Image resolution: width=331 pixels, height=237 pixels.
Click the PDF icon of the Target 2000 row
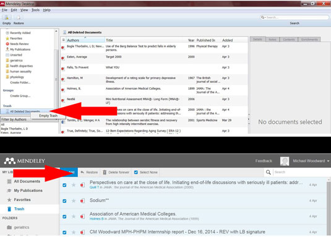(x=63, y=58)
